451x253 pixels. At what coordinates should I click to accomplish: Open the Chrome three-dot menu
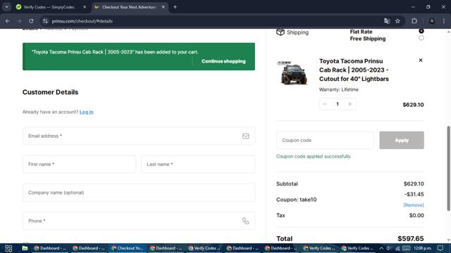[x=444, y=21]
